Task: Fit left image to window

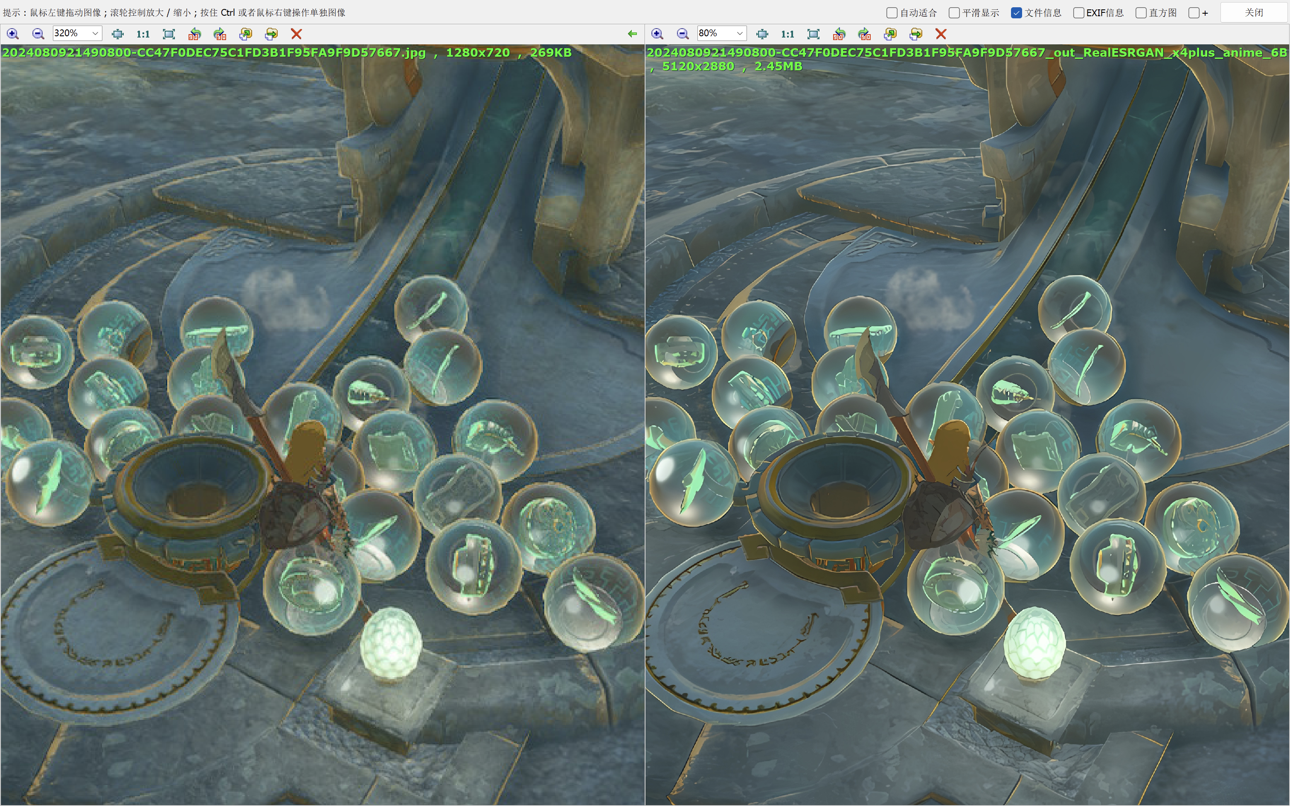Action: [x=118, y=34]
